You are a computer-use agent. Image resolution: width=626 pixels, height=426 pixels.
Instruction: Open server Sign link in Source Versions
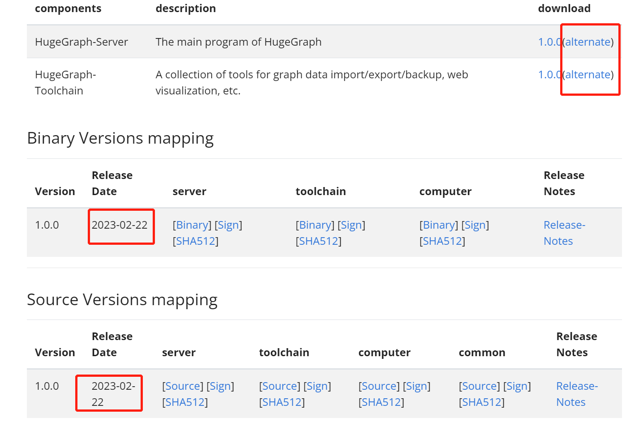220,386
